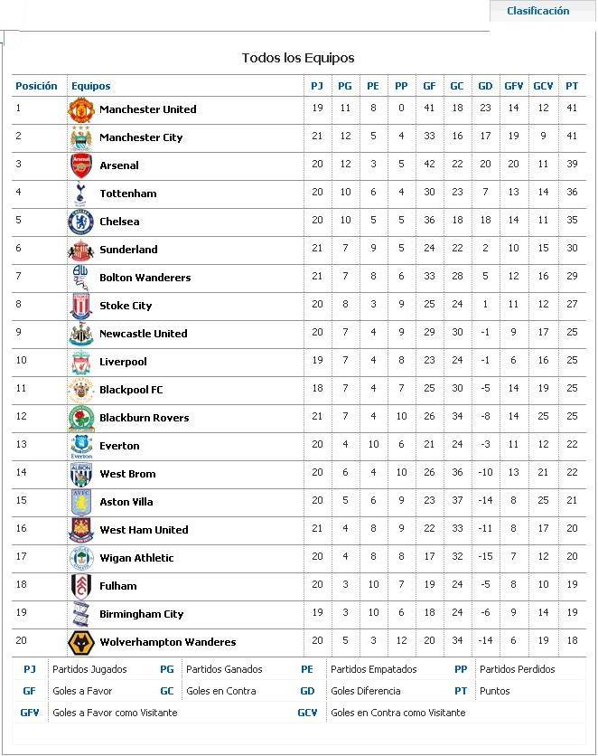Screen dimensions: 598x756
Task: Select the Stoke City team name
Action: tap(126, 306)
